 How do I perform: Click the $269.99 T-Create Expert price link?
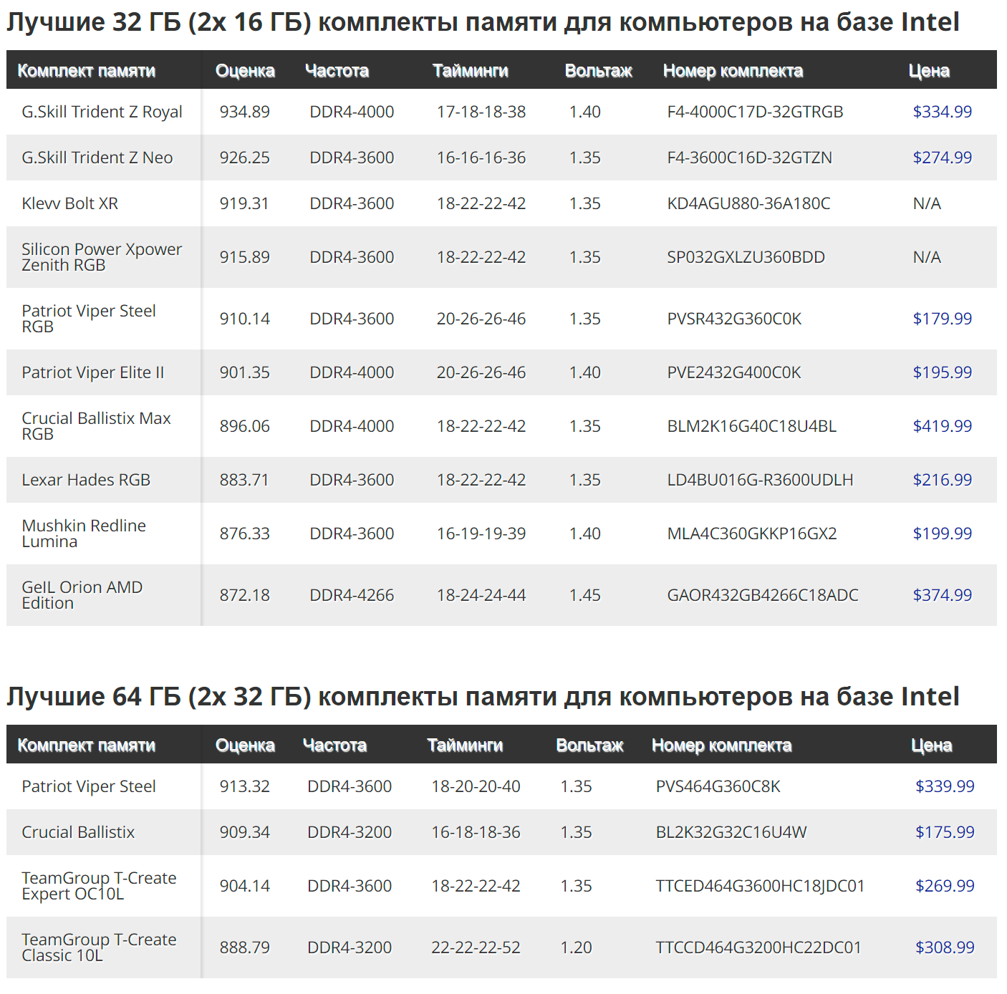tap(945, 886)
